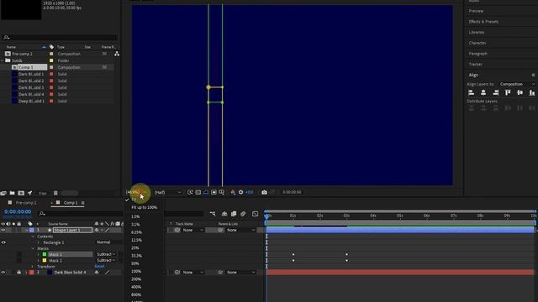Toggle quality switch on Dark Blue Solid 4
The image size is (538, 302).
click(108, 273)
